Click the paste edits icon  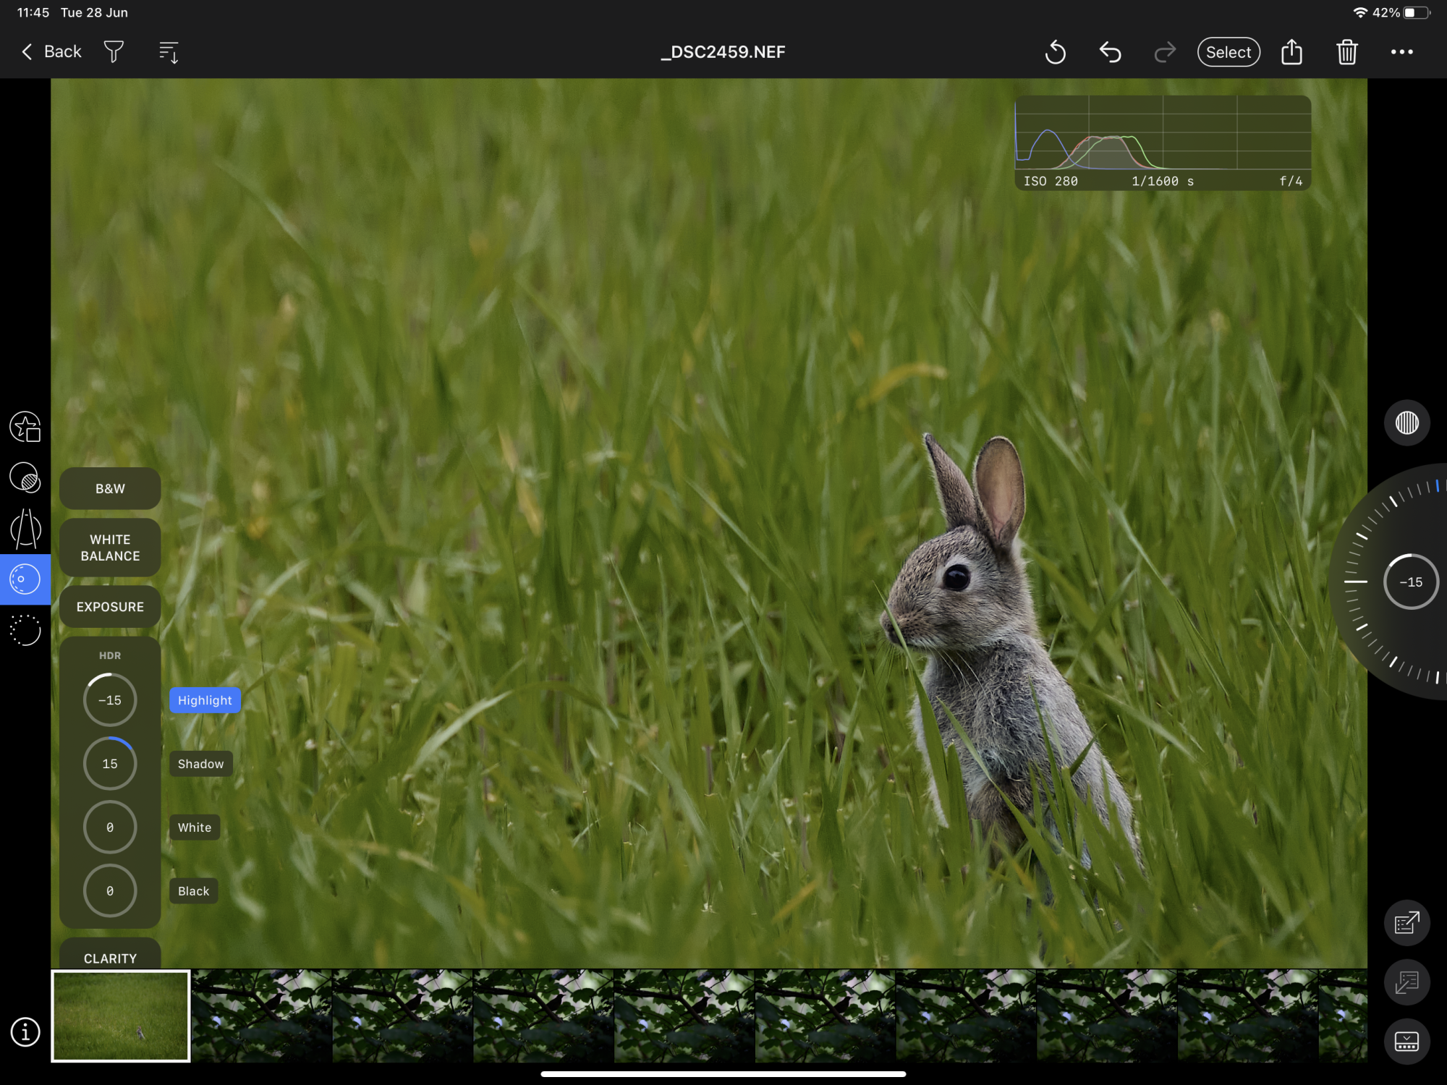(x=1406, y=982)
